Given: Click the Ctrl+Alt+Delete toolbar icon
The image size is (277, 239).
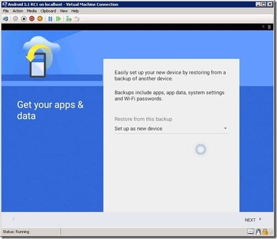Looking at the screenshot, I should tap(5, 19).
